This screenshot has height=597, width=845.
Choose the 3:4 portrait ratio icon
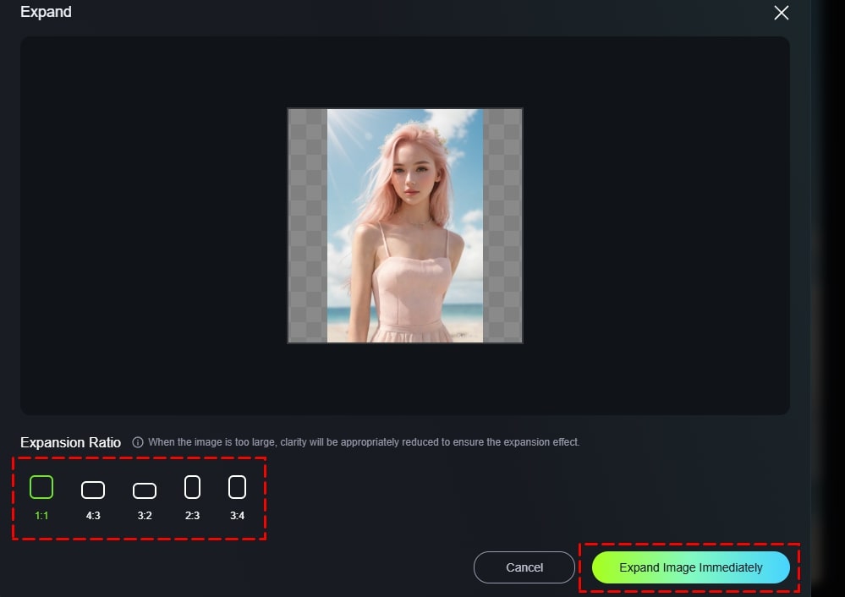(x=237, y=487)
